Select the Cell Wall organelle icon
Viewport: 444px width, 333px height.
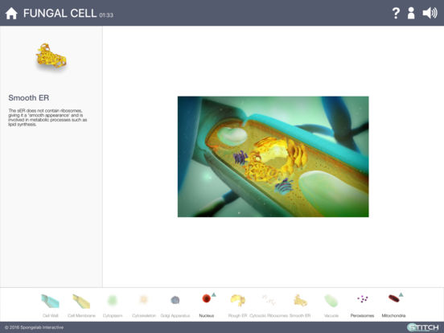(x=50, y=301)
